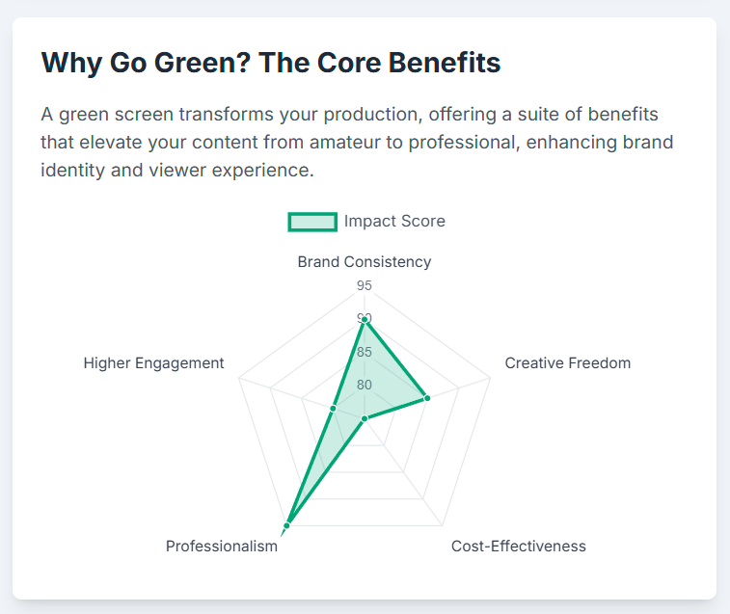Click the 85 scale tick label
Image resolution: width=730 pixels, height=614 pixels.
365,352
